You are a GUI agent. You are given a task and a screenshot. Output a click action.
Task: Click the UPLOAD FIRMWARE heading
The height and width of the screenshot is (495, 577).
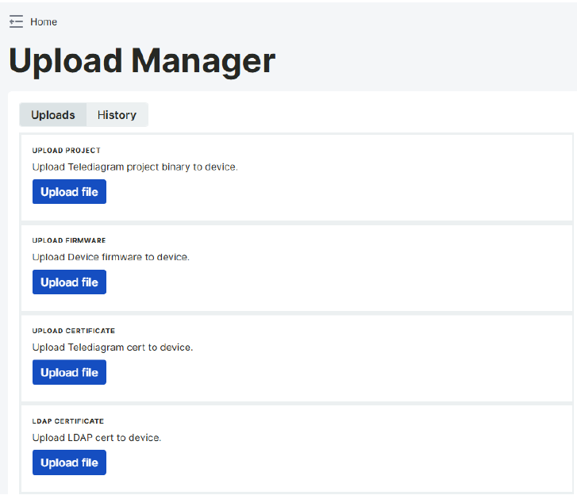(x=69, y=240)
